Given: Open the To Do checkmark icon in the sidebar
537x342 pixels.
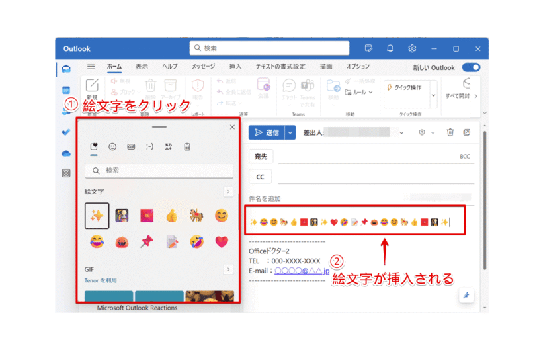Looking at the screenshot, I should pyautogui.click(x=66, y=132).
